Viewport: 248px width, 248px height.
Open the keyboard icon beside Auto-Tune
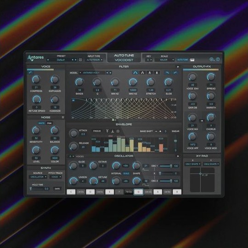[192, 60]
